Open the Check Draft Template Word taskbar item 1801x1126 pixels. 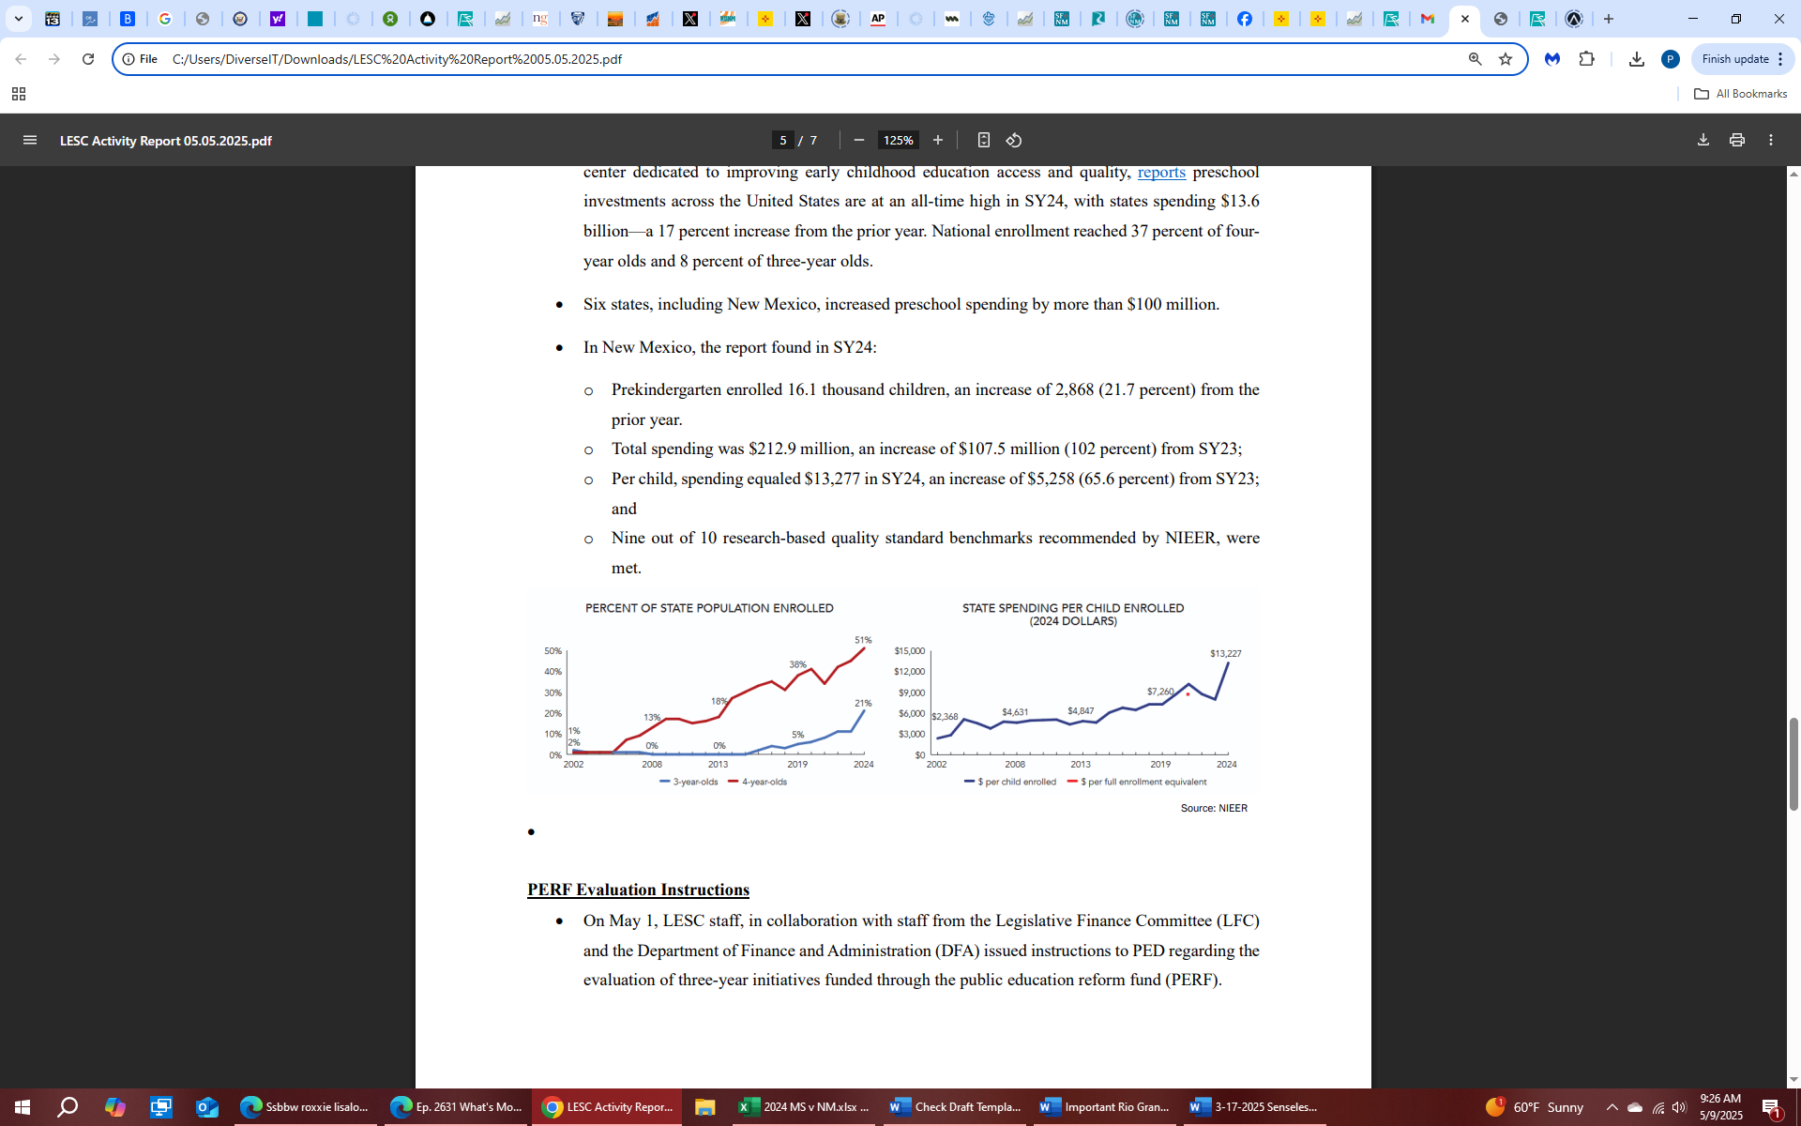[955, 1107]
